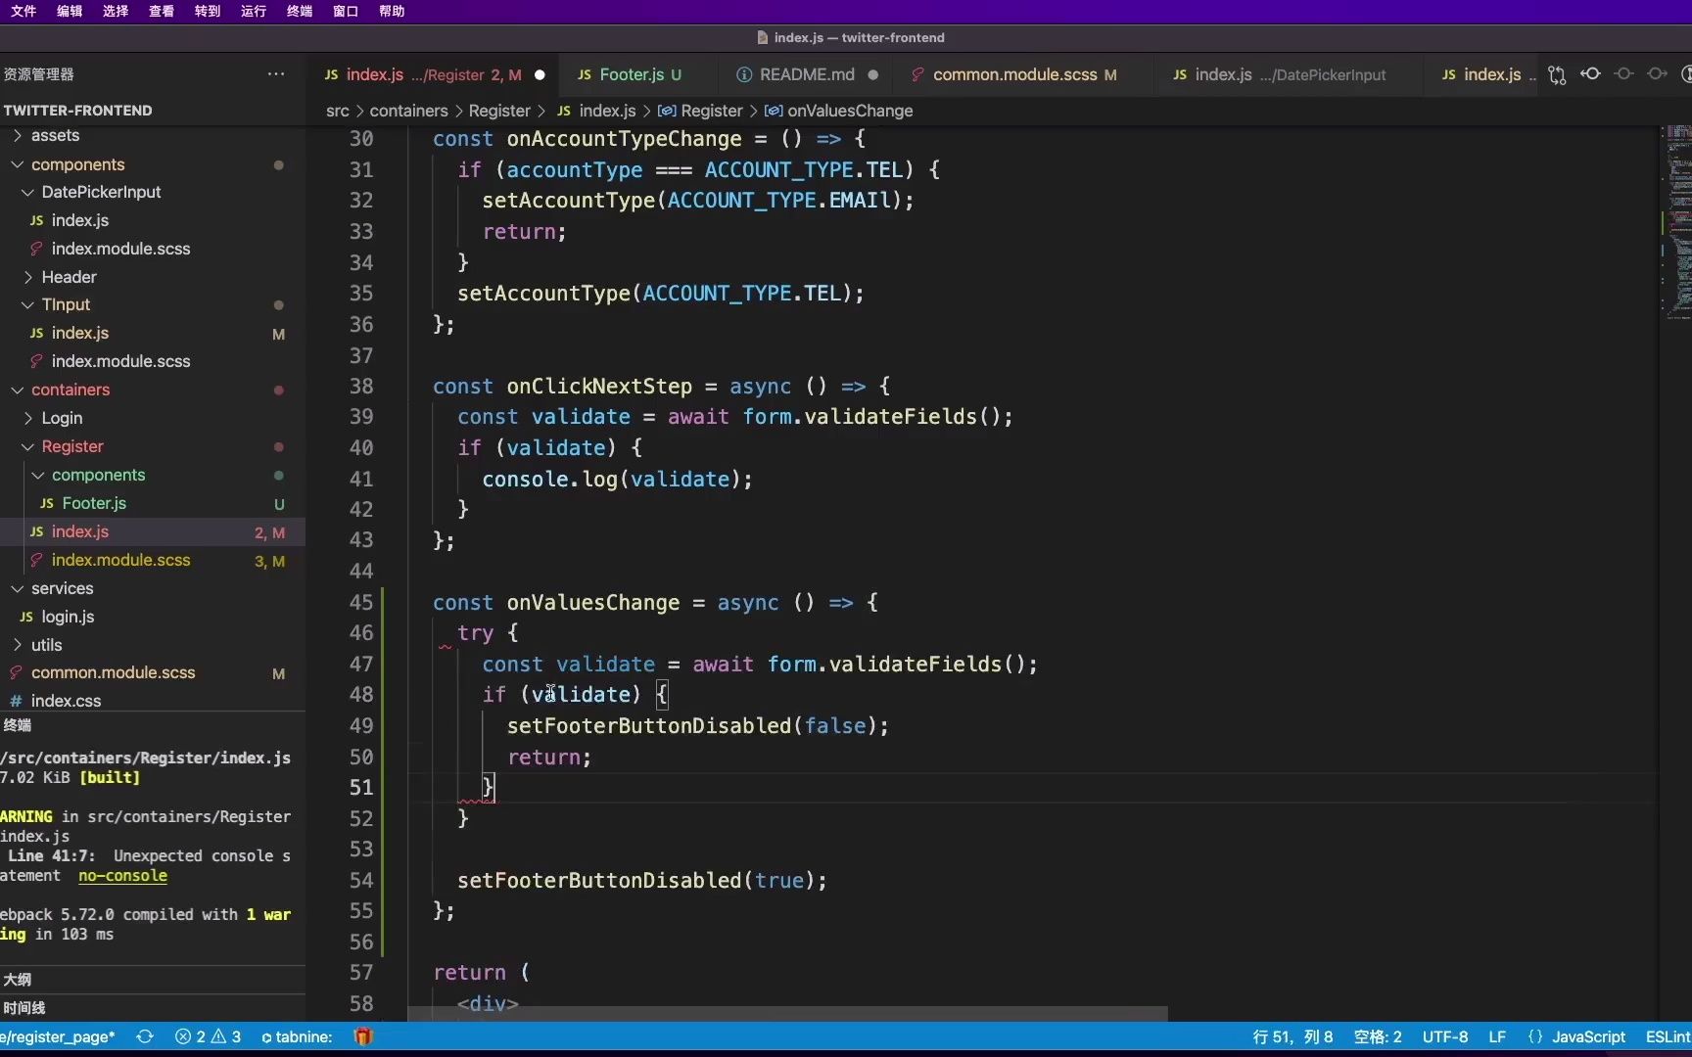Expand the utils folder

tap(153, 645)
